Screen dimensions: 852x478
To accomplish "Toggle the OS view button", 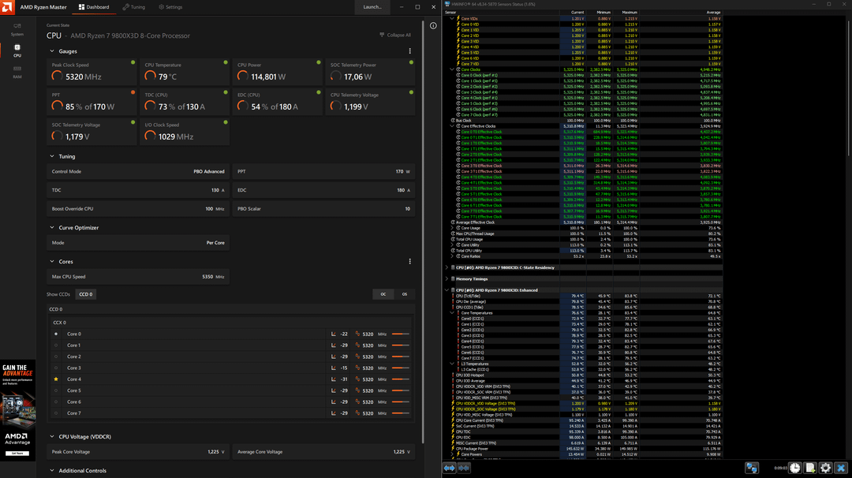I will [x=405, y=294].
